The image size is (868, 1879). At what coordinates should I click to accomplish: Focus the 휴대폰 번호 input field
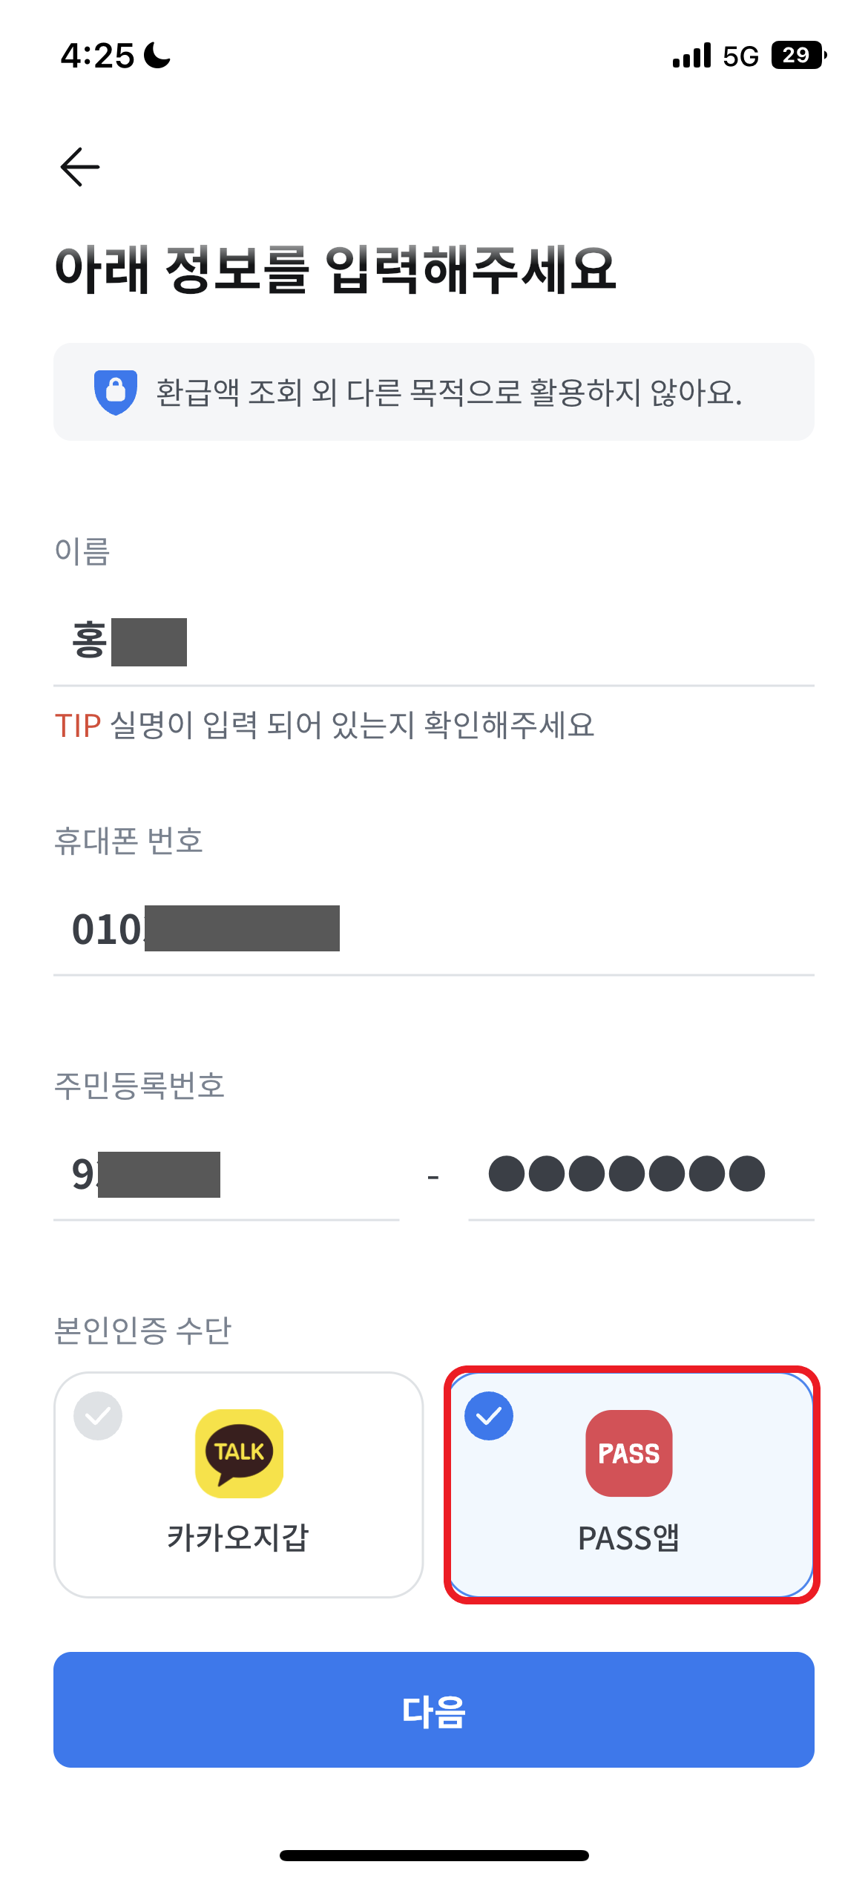point(434,930)
